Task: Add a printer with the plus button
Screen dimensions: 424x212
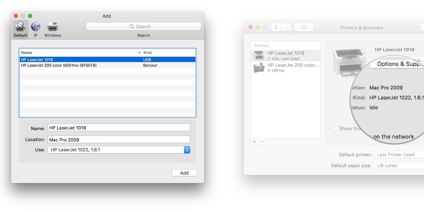Action: click(255, 141)
